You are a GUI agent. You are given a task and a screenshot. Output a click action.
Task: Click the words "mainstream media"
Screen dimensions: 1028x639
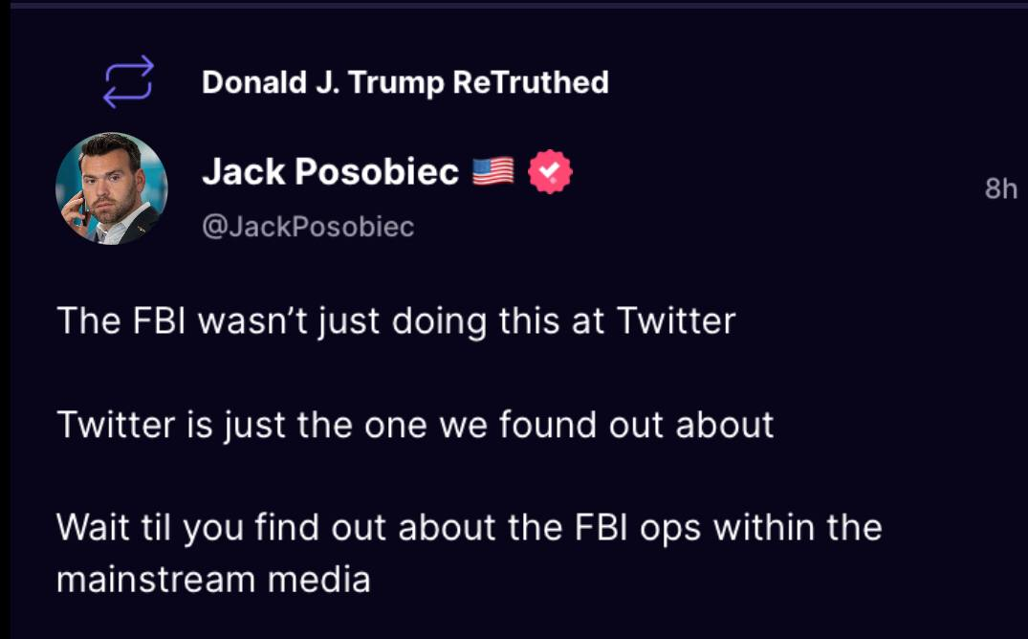click(213, 580)
